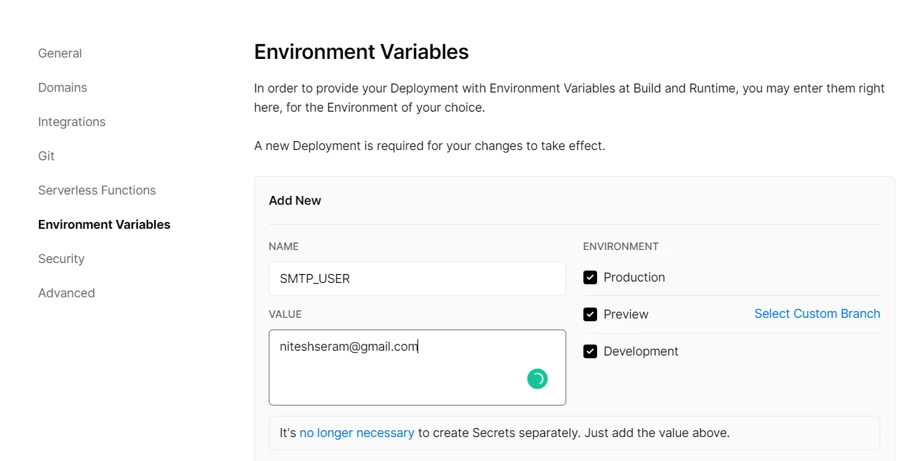Click the Add New section header
The image size is (920, 461).
[x=295, y=200]
